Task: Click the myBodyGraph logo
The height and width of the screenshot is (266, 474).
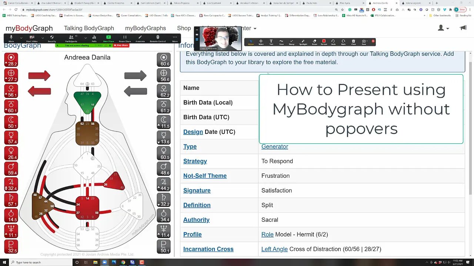Action: tap(29, 28)
